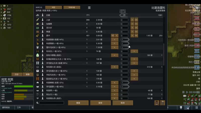Sell the 布夹克 with right arrow

click(134, 51)
